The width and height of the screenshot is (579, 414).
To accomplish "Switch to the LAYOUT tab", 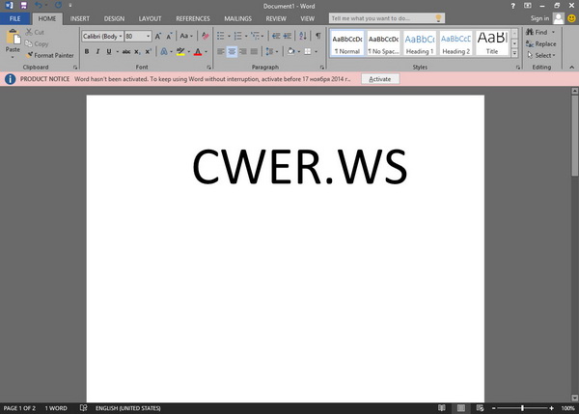I will tap(150, 18).
